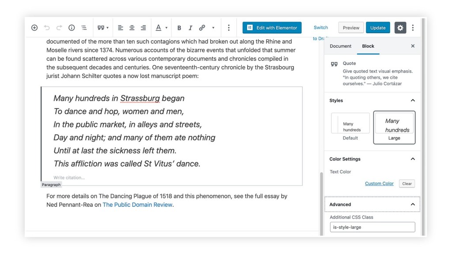Open the block navigation list icon
The height and width of the screenshot is (254, 452).
coord(84,28)
